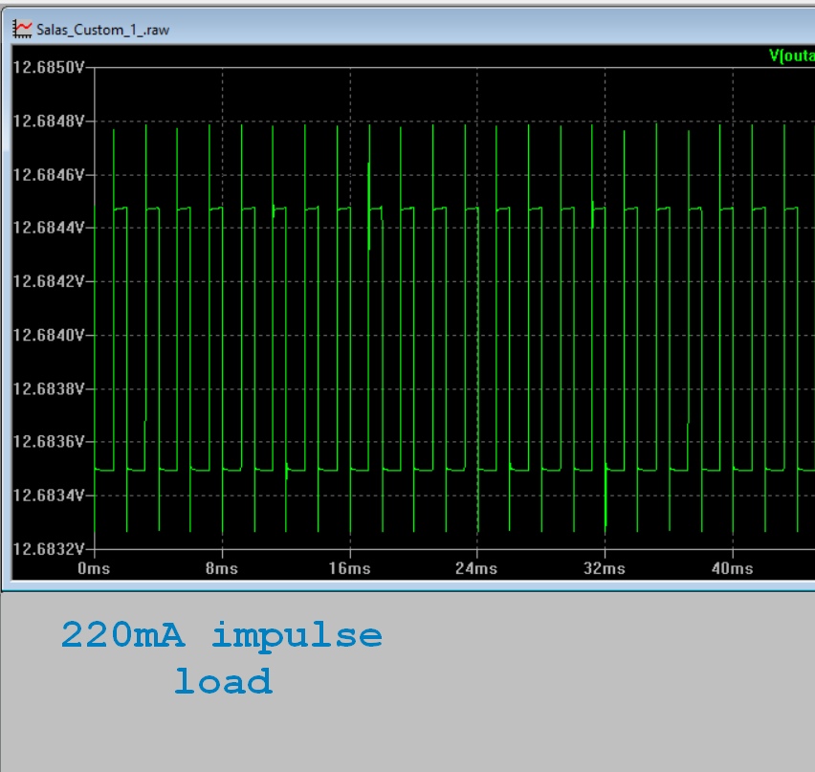Click the 40ms time axis label
Viewport: 815px width, 772px height.
click(x=733, y=568)
